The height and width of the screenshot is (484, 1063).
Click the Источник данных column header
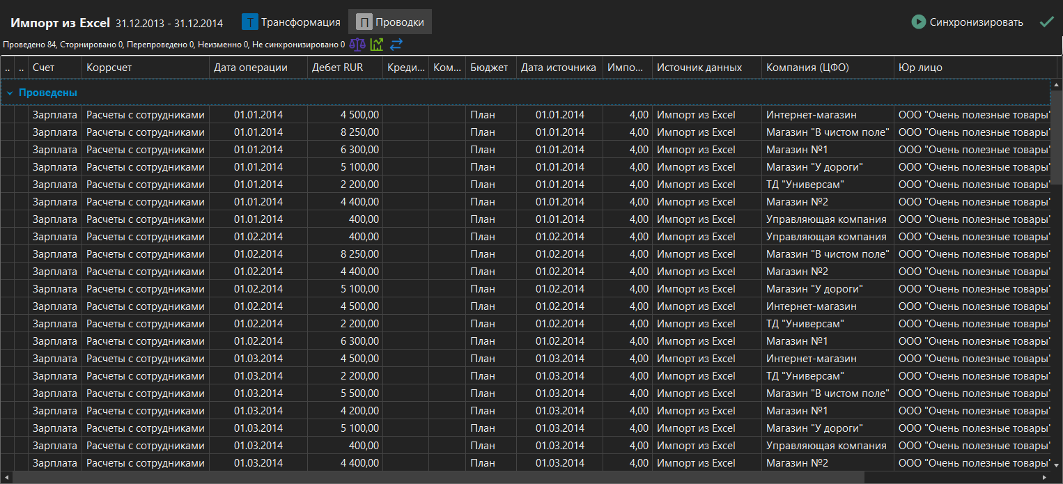click(707, 68)
